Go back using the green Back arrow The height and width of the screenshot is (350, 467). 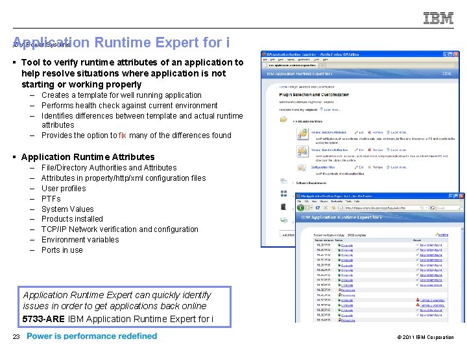(300, 208)
